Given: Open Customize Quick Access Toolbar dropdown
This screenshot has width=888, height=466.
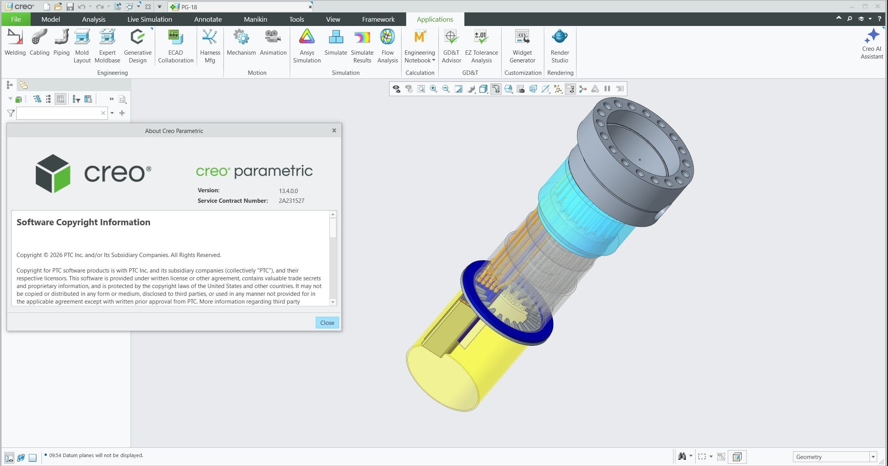Looking at the screenshot, I should 159,7.
